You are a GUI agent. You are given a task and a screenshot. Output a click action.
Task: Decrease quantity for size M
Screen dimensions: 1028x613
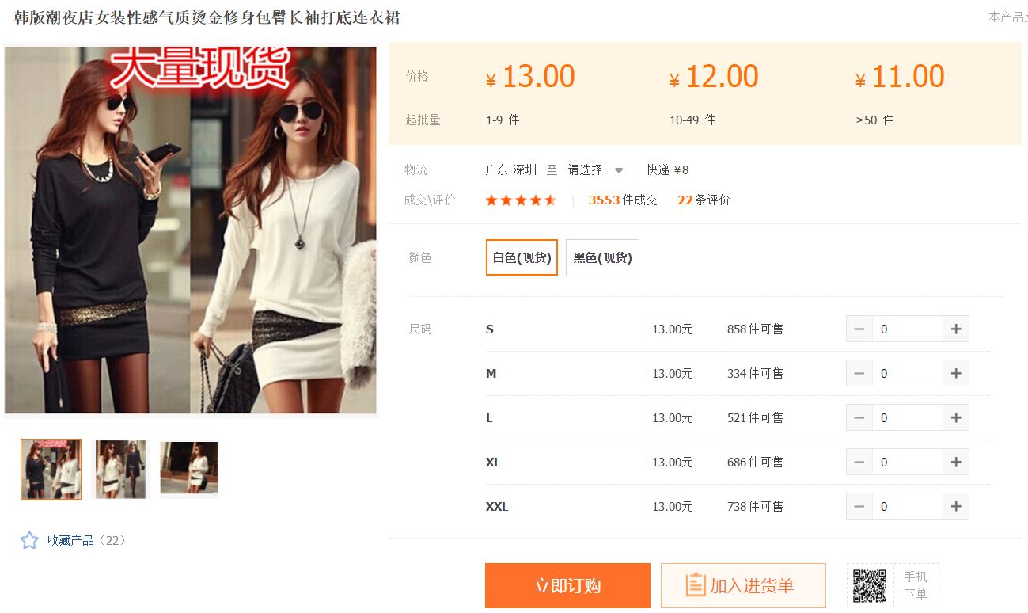[x=859, y=373]
